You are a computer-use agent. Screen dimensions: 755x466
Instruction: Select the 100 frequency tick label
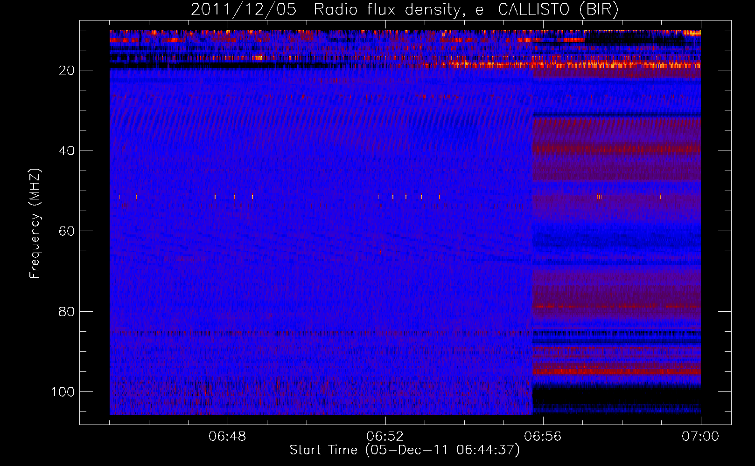[x=63, y=392]
